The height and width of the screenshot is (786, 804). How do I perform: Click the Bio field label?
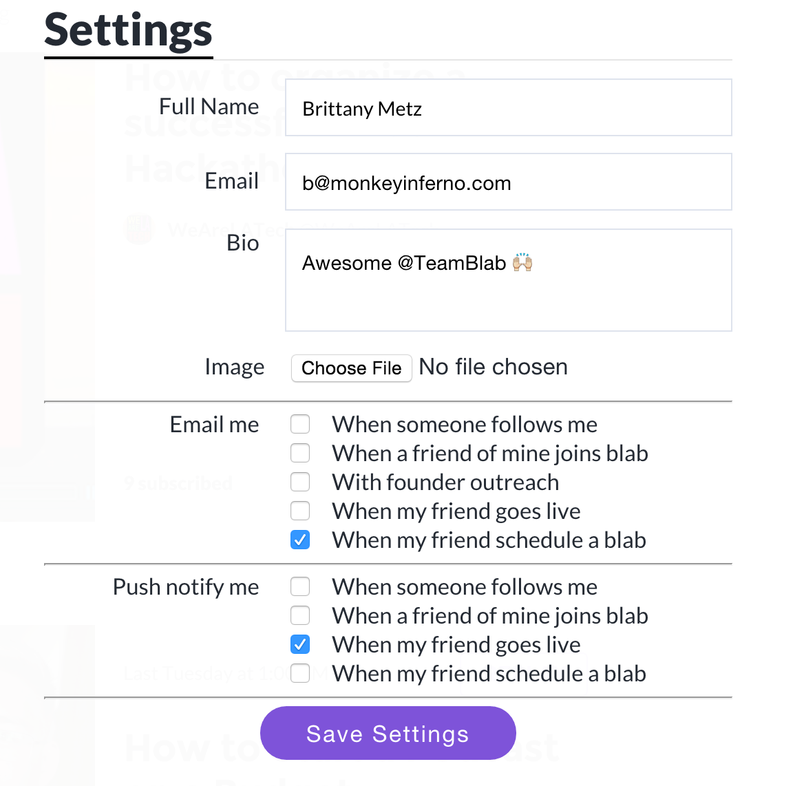tap(242, 243)
